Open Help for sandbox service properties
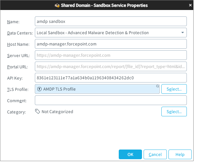This screenshot has height=165, width=212. click(180, 154)
